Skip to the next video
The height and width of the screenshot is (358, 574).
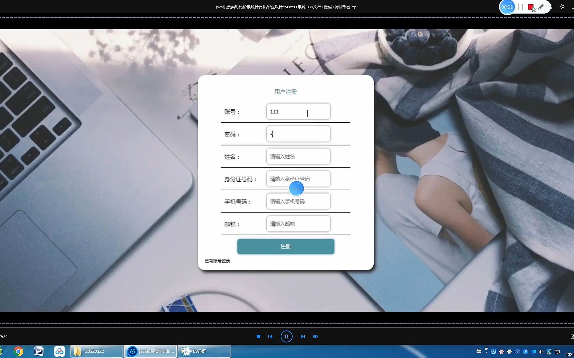303,336
